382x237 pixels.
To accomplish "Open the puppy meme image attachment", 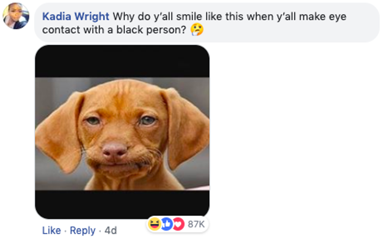I will click(x=122, y=132).
